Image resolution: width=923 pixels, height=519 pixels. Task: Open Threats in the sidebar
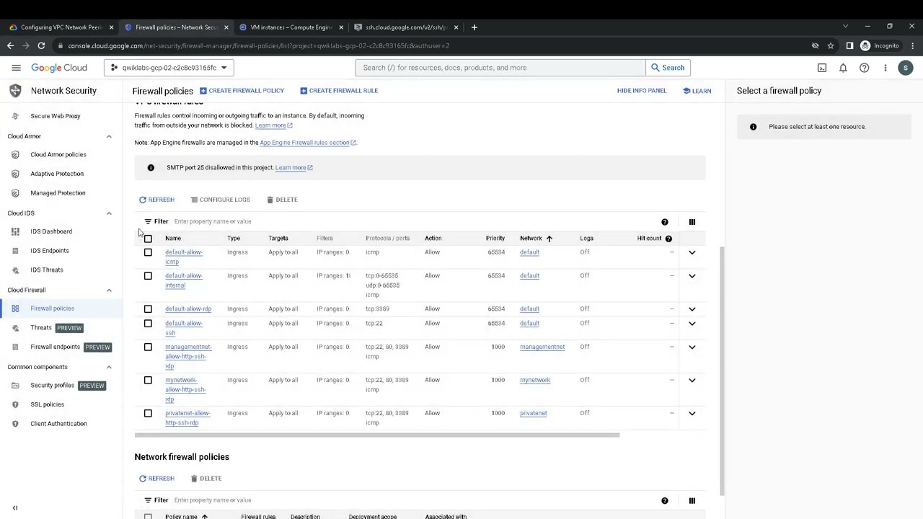click(41, 328)
